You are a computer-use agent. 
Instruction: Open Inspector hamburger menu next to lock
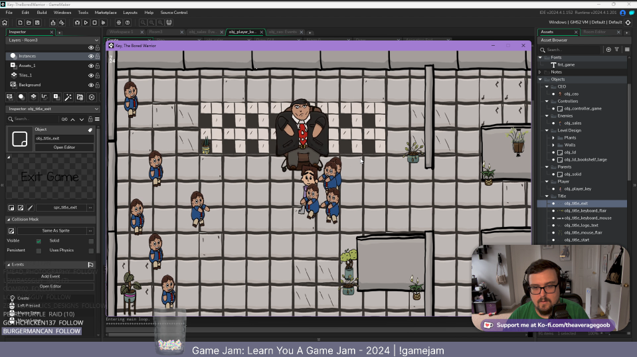tap(97, 119)
